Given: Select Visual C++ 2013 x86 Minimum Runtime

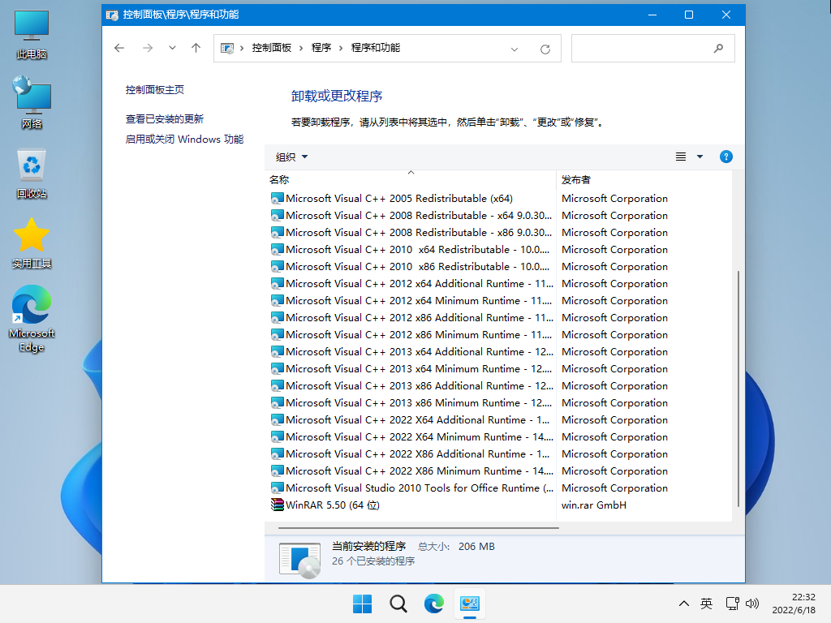Looking at the screenshot, I should [x=411, y=402].
